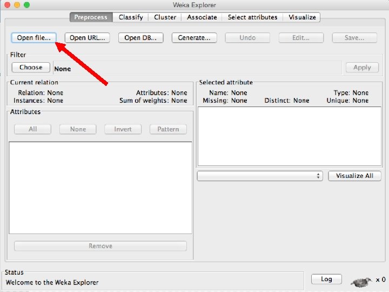Click the Open file... button
This screenshot has width=389, height=292.
pyautogui.click(x=33, y=38)
